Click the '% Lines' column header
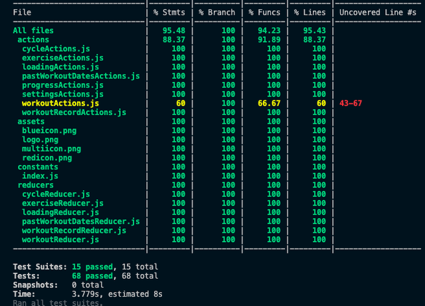425x306 pixels. pyautogui.click(x=310, y=13)
